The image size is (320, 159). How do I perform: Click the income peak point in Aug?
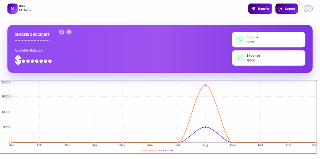coord(205,127)
